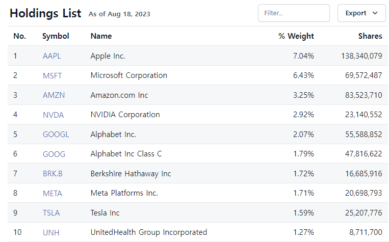Click the Name column header
This screenshot has width=389, height=242.
pyautogui.click(x=101, y=36)
